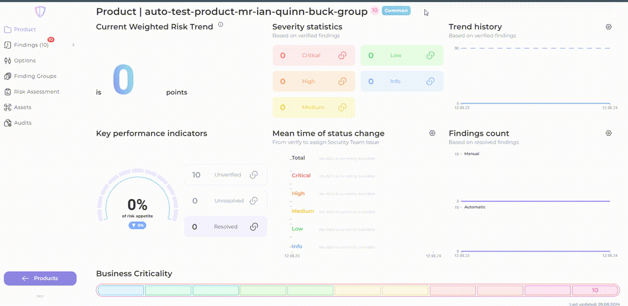This screenshot has width=628, height=306.
Task: Expand the Findings submenu chevron
Action: coord(74,45)
